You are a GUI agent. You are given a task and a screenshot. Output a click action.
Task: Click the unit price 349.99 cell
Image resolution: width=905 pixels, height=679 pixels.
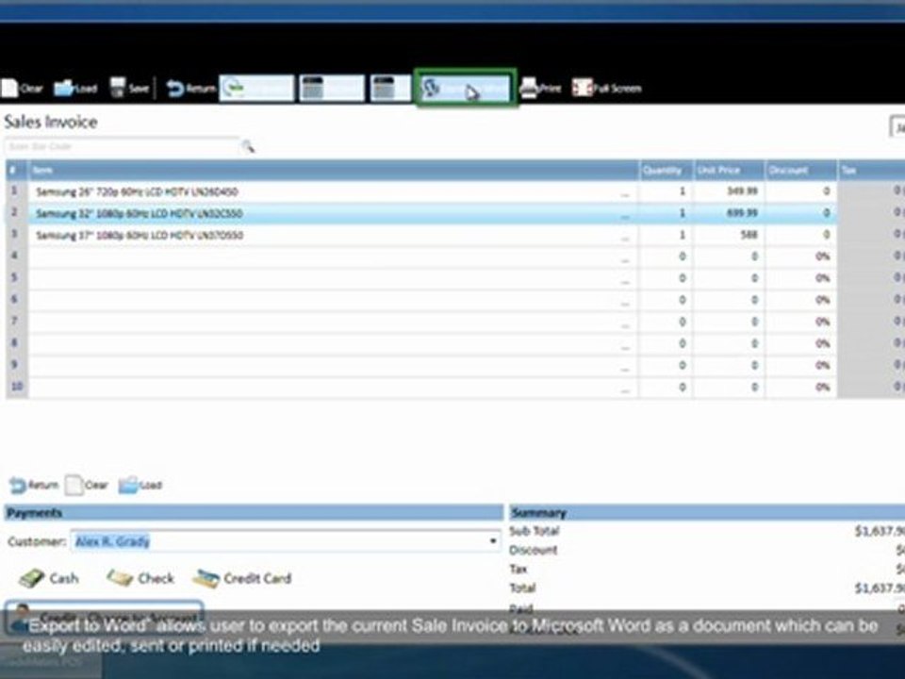coord(729,191)
